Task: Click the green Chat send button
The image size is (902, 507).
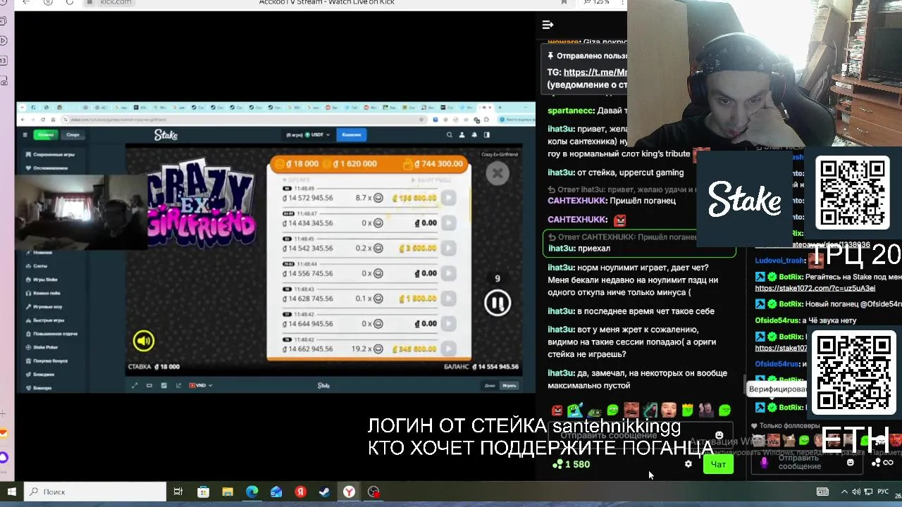Action: click(x=718, y=464)
